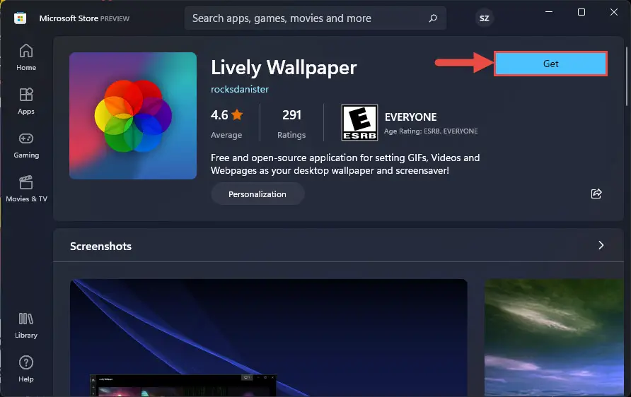
Task: Click the 291 Ratings count
Action: (x=291, y=123)
